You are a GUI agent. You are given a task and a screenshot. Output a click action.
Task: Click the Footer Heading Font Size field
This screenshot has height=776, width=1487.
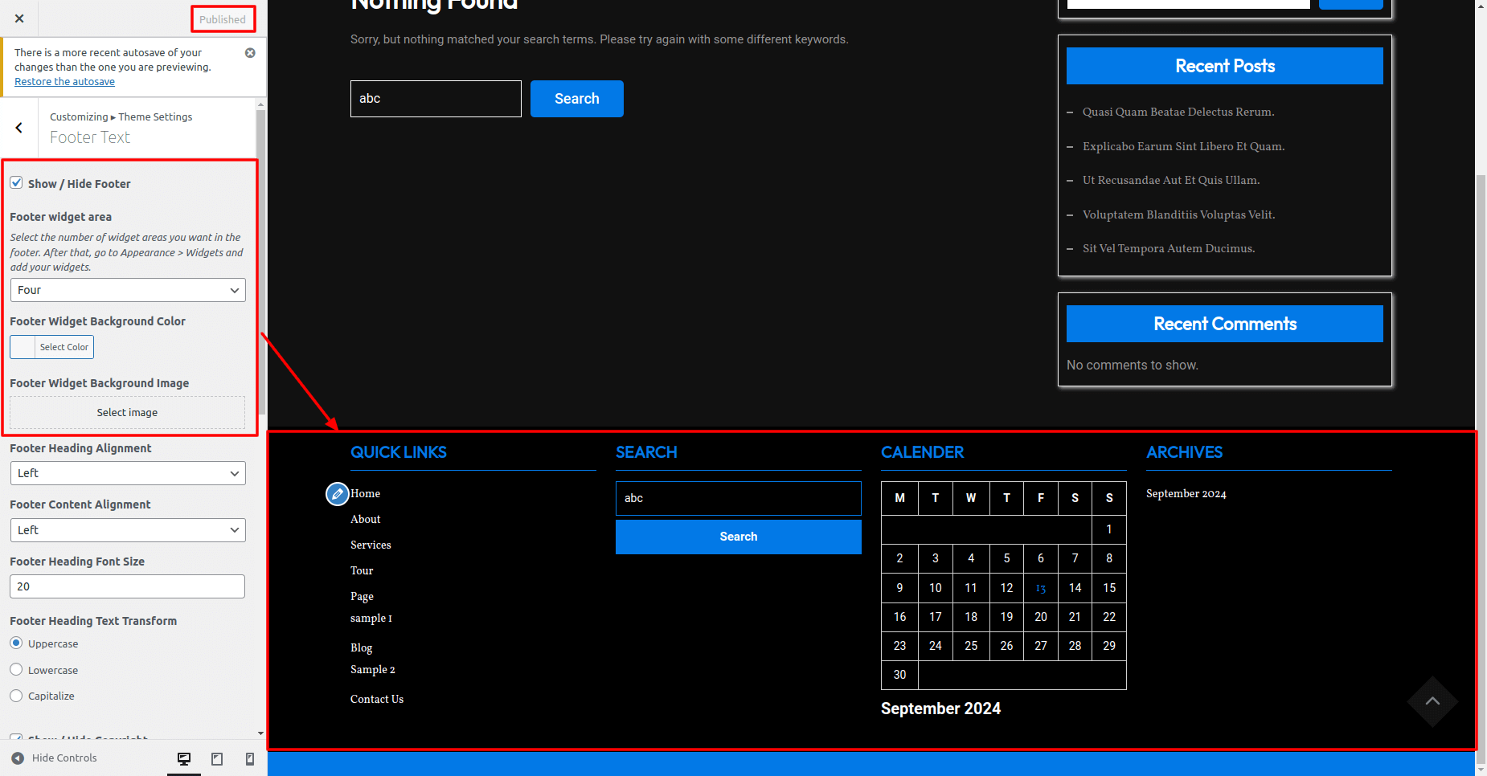[128, 586]
